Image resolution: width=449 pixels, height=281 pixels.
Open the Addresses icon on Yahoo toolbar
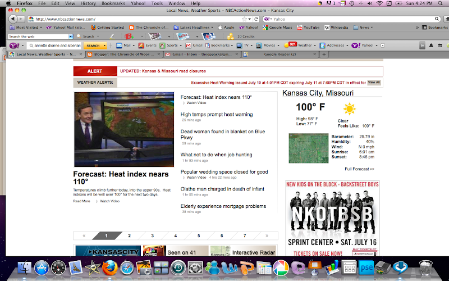click(322, 46)
